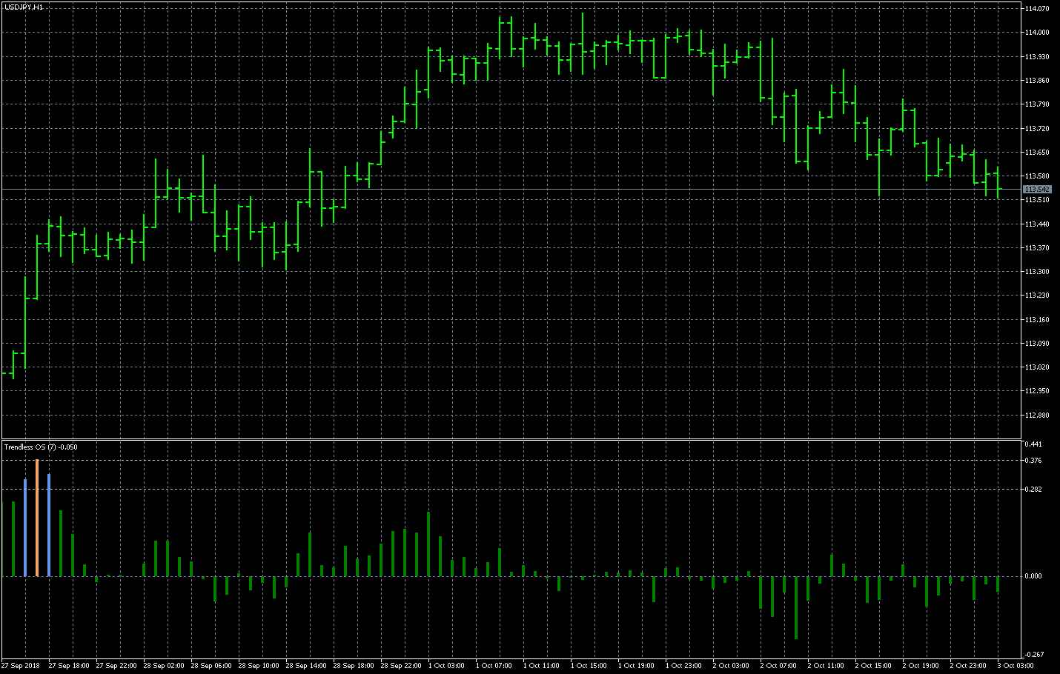
Task: Click the 113.300 price level on the scale
Action: click(1036, 271)
